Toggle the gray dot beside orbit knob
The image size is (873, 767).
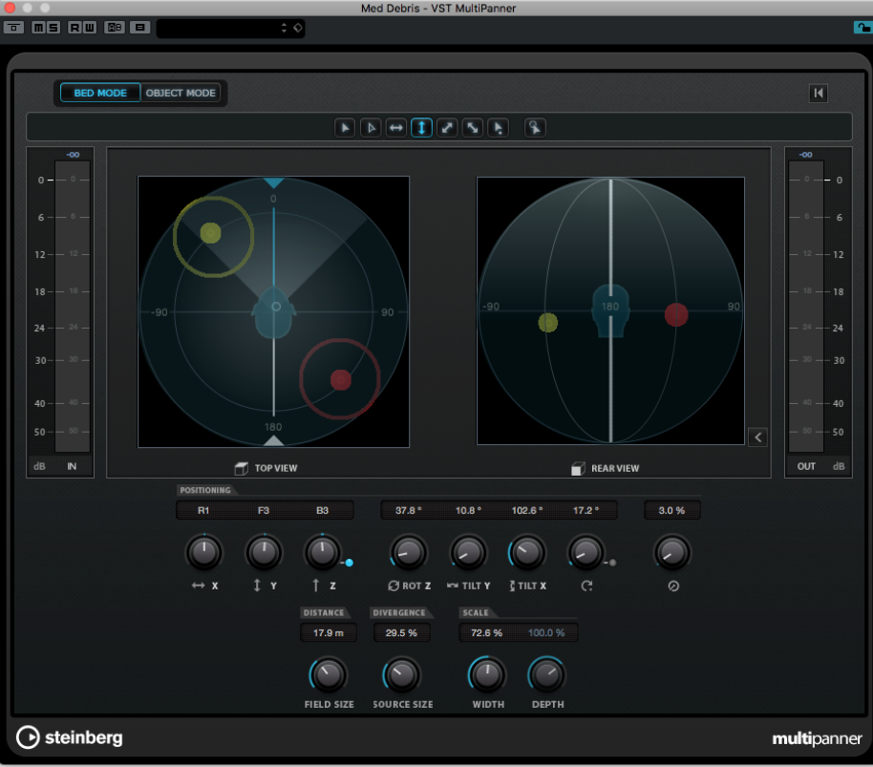[612, 563]
